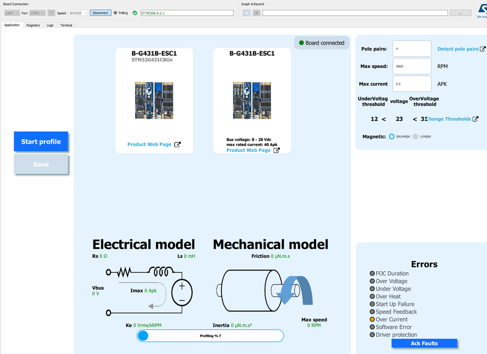Viewport: 487px width, 354px height.
Task: Click the Max speed 0 RPM readout
Action: tap(314, 323)
